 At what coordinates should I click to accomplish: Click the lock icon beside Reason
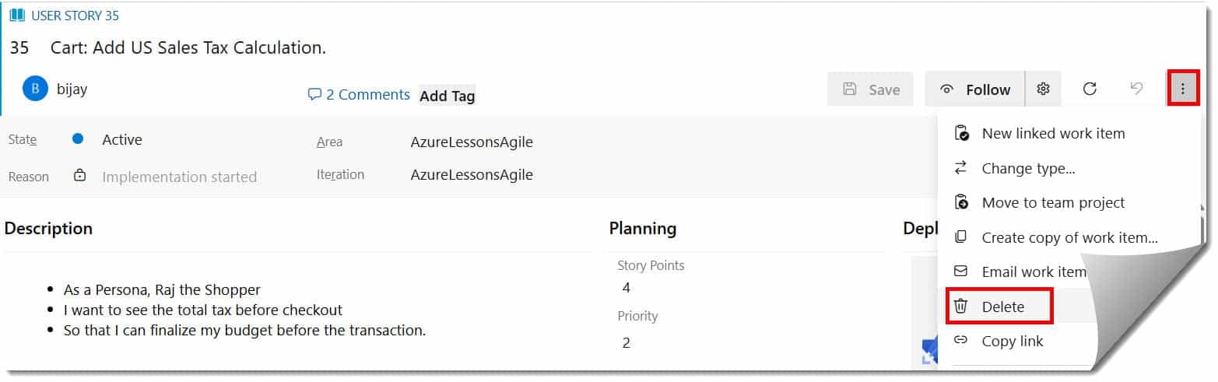coord(79,176)
